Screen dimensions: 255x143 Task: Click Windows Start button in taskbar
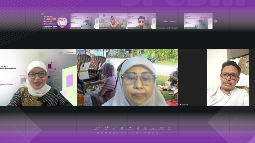98,133
